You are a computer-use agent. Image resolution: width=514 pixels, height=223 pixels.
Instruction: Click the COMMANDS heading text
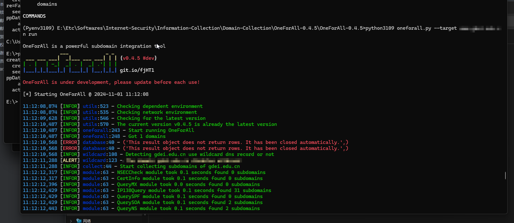click(34, 16)
